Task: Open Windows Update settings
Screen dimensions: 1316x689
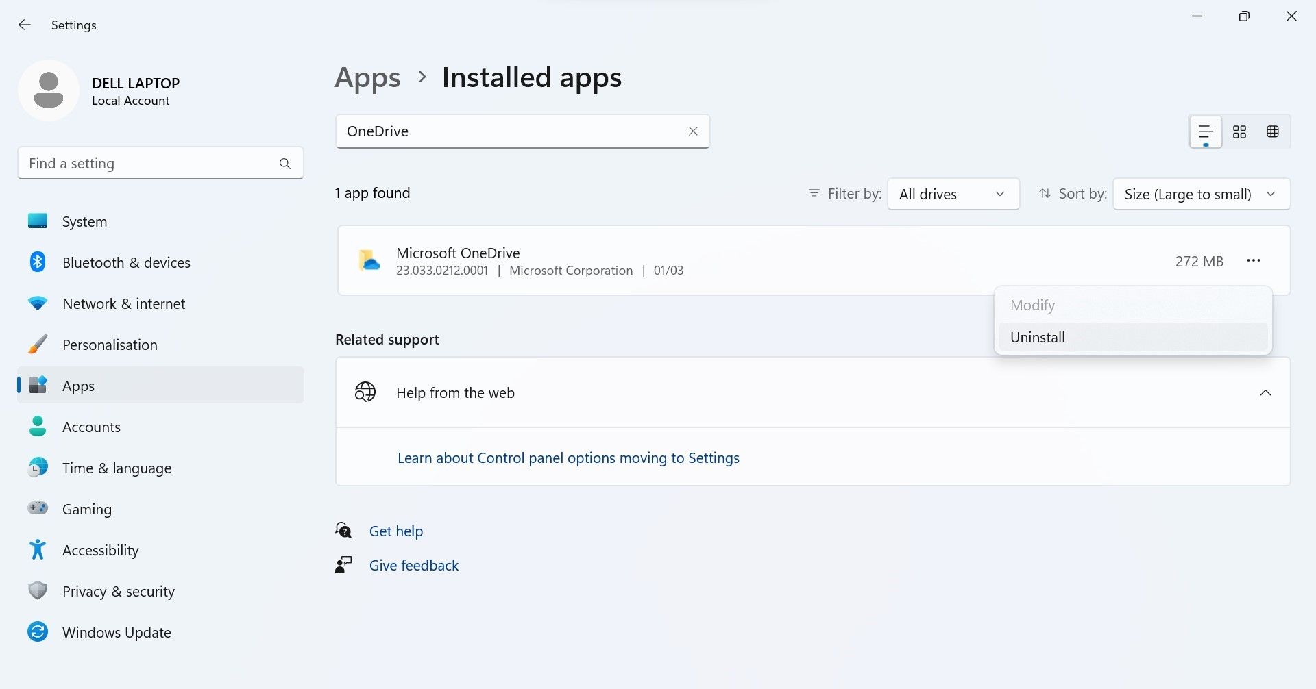Action: 117,632
